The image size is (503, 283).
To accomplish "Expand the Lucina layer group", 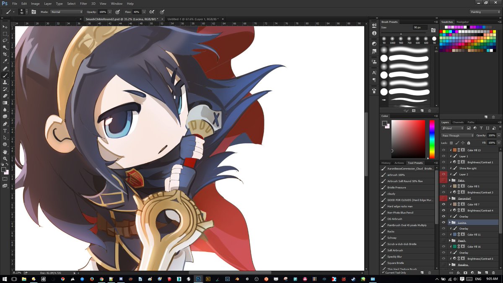I will (450, 222).
